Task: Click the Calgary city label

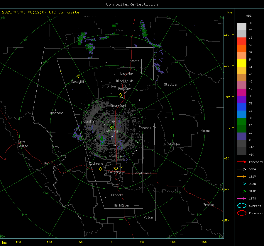Action: pos(114,172)
